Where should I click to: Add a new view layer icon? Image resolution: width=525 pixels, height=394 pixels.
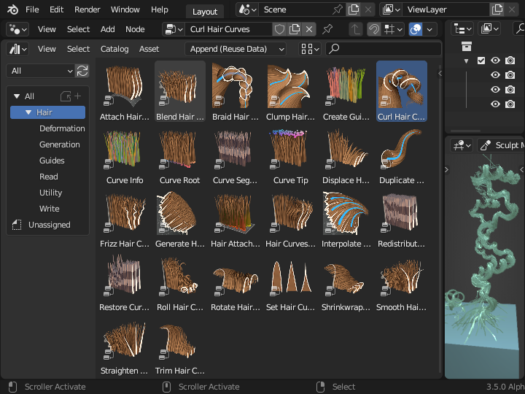(497, 9)
